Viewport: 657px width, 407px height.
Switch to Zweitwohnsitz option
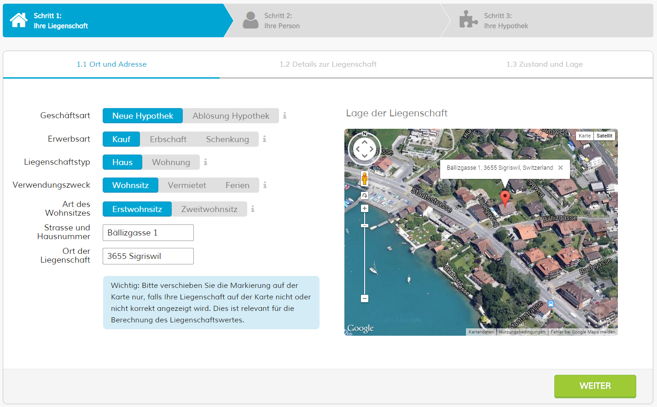209,209
